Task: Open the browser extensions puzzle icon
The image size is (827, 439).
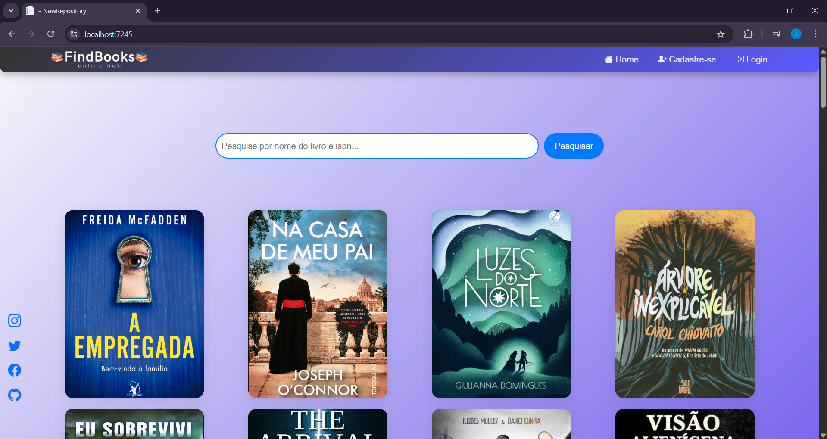Action: [748, 34]
